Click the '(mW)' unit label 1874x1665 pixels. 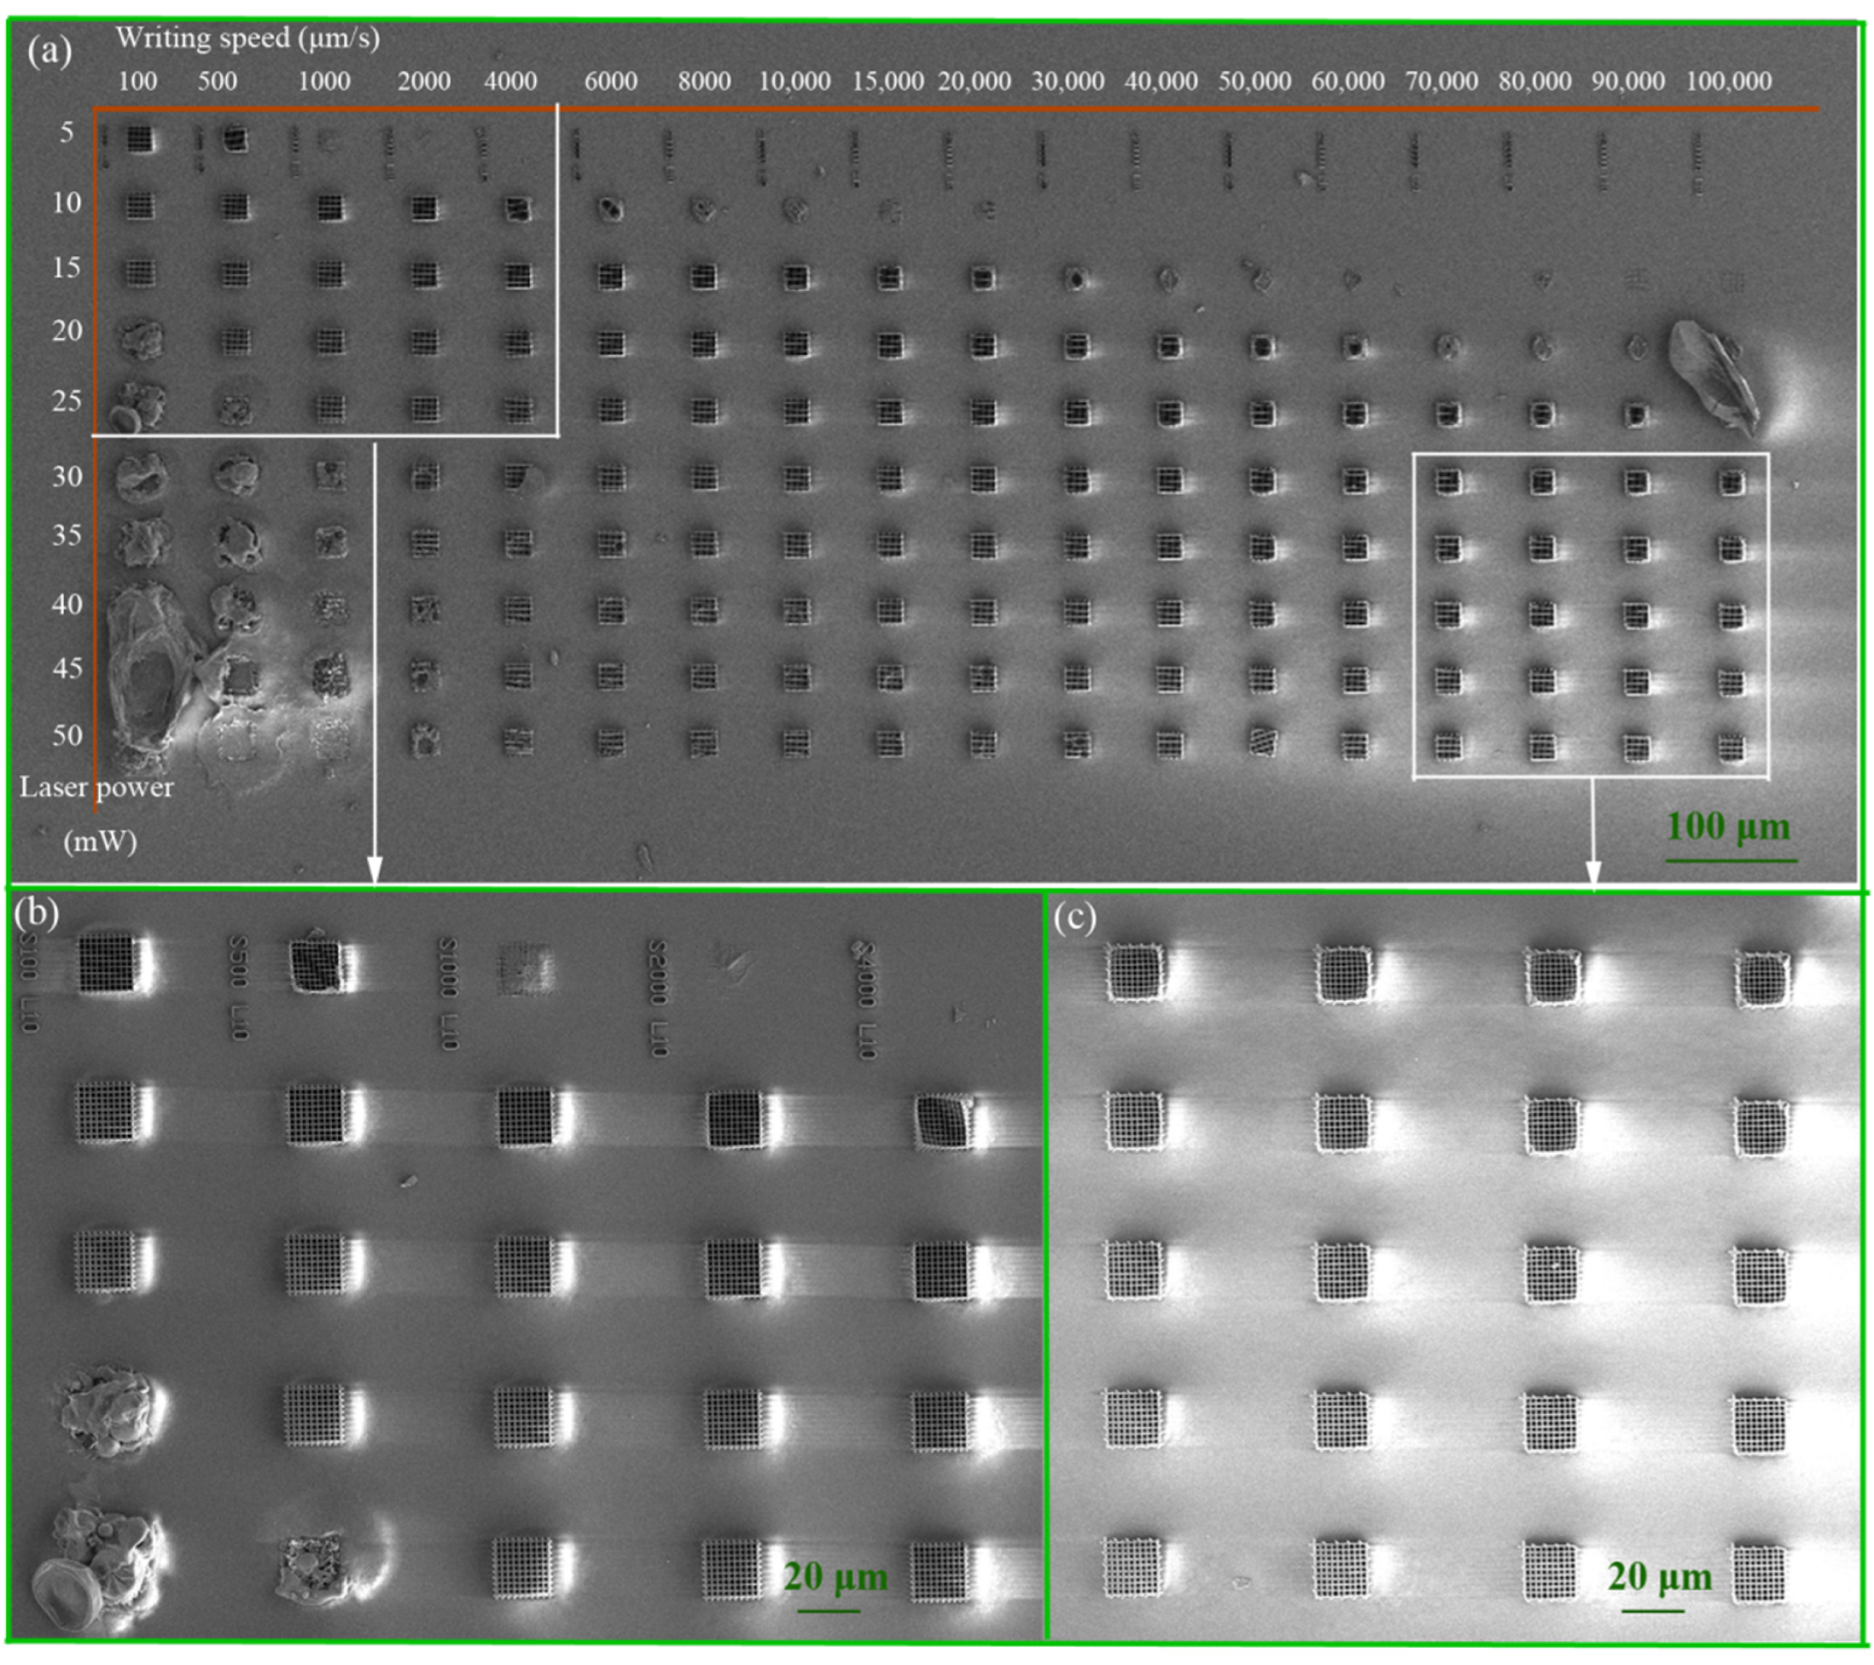tap(100, 841)
